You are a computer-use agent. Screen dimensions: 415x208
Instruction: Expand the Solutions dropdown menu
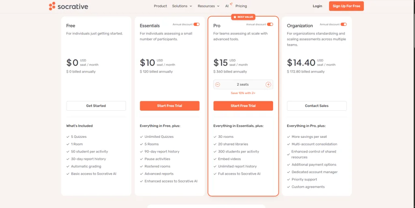182,6
